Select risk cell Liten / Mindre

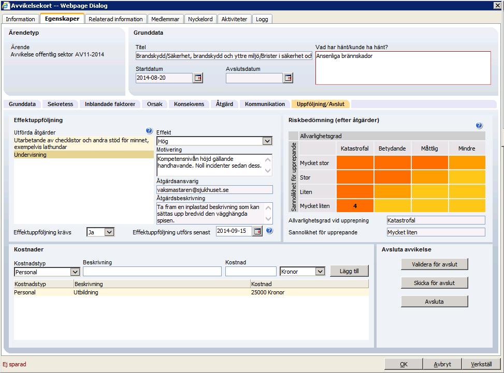(467, 191)
